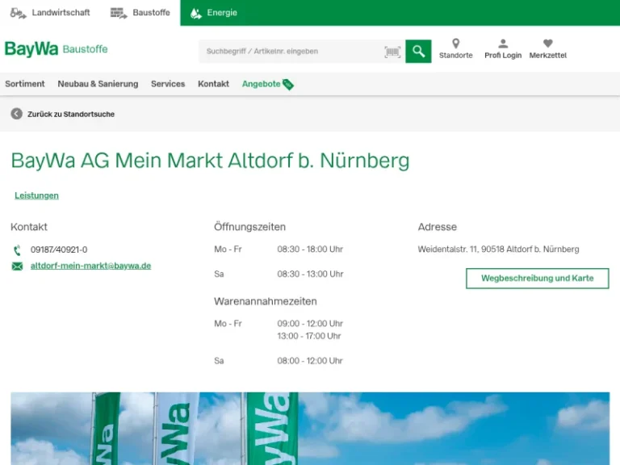
Task: Click the Angebote price tag icon
Action: point(288,85)
